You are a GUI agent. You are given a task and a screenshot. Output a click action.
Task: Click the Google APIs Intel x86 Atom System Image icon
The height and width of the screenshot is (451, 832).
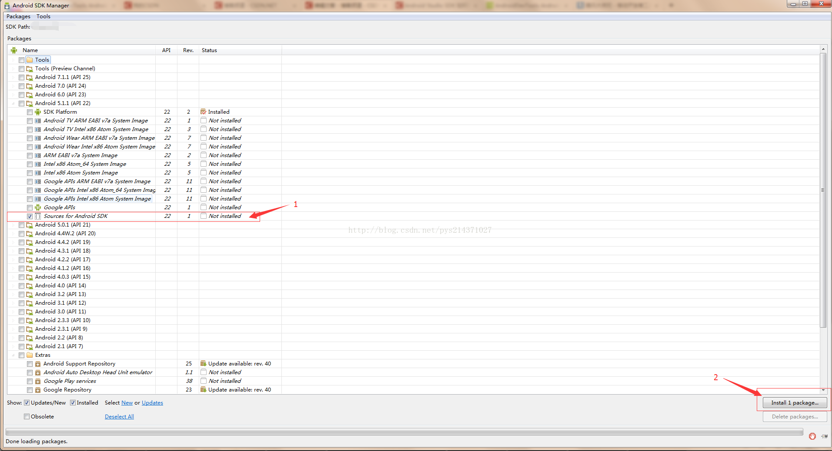(x=38, y=199)
